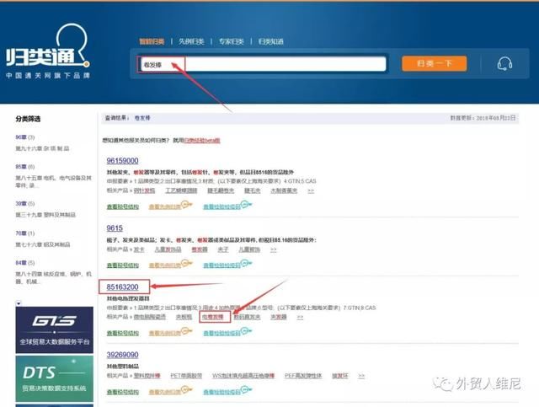This screenshot has width=539, height=407.
Task: Open tariff heading 9615
Action: coord(115,228)
